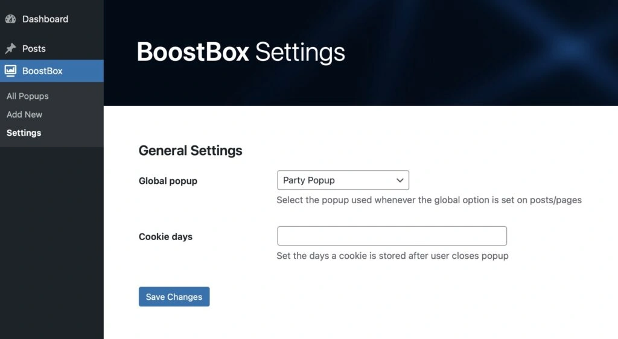Viewport: 618px width, 339px height.
Task: Click the General Settings section heading
Action: [190, 150]
